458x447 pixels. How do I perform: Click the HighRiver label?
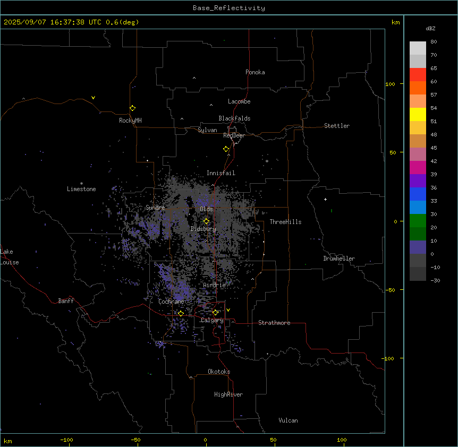click(x=228, y=394)
